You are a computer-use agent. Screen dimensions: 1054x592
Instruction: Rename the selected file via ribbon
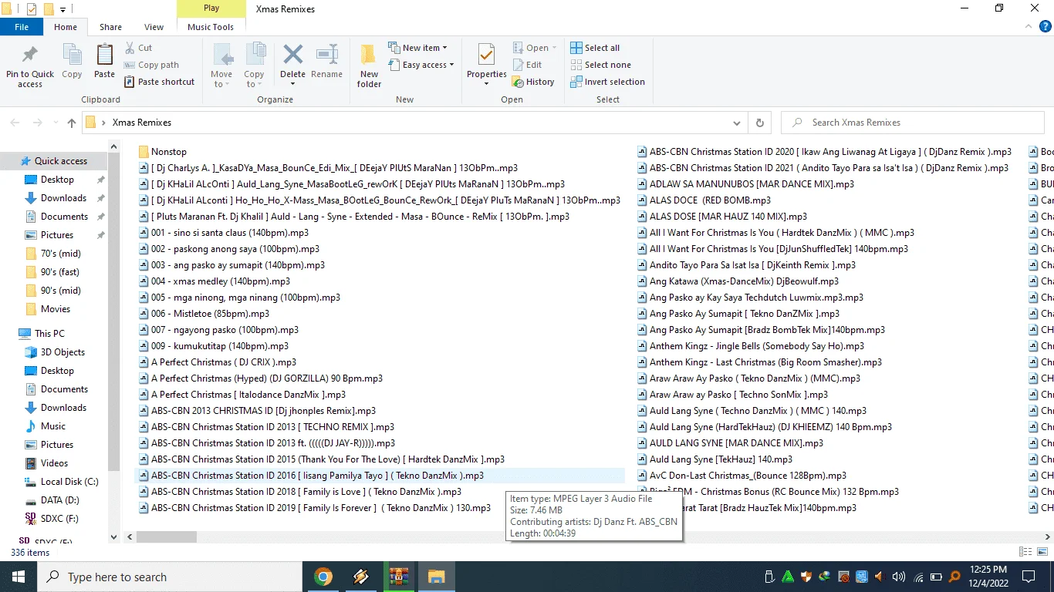tap(327, 62)
